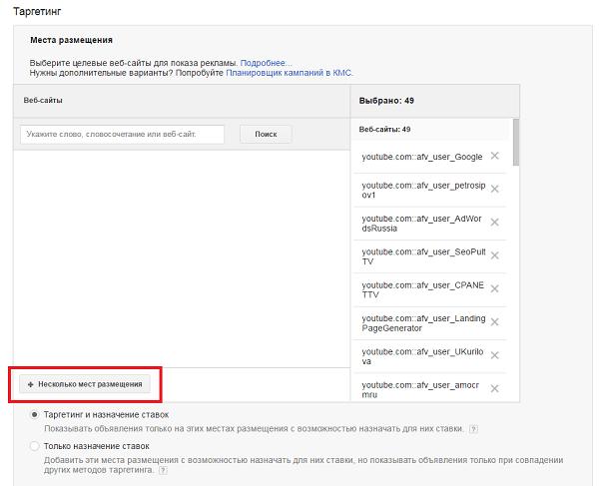The image size is (599, 486).
Task: Click the selected sites list scrollbar
Action: (516, 142)
